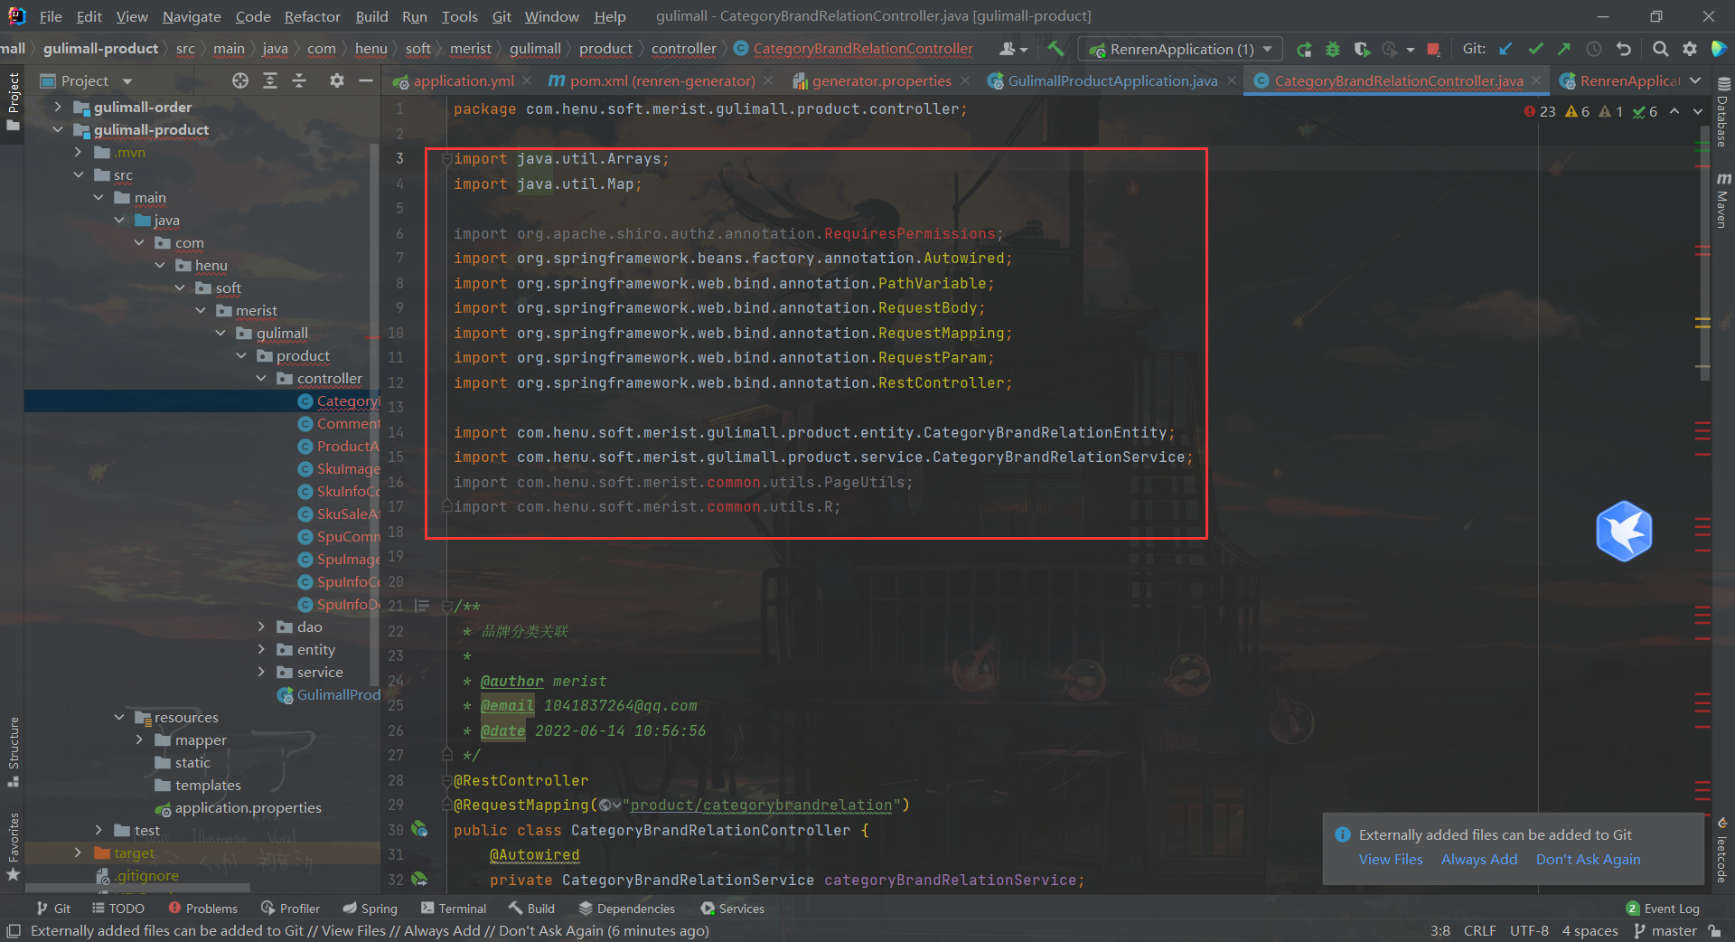
Task: Run with coverage shield icon
Action: (x=1362, y=49)
